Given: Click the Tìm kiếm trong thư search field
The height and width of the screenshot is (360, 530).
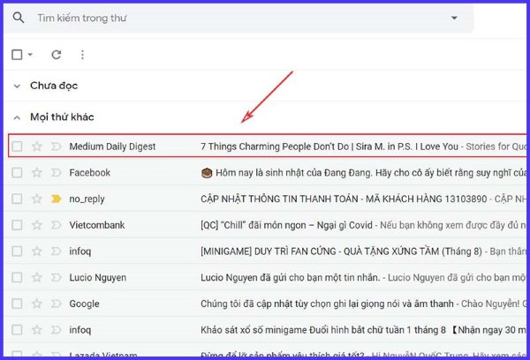Looking at the screenshot, I should point(221,18).
